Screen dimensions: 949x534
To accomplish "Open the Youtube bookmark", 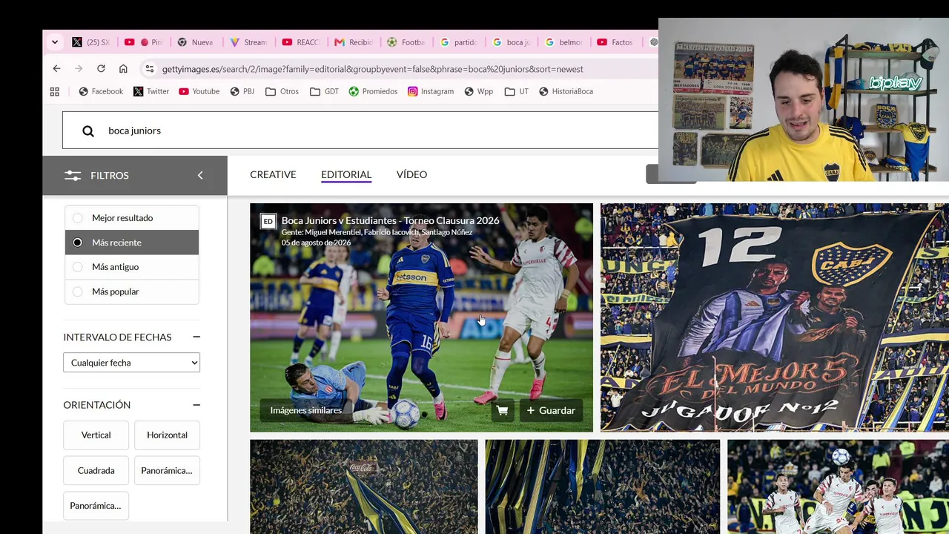I will pos(199,91).
